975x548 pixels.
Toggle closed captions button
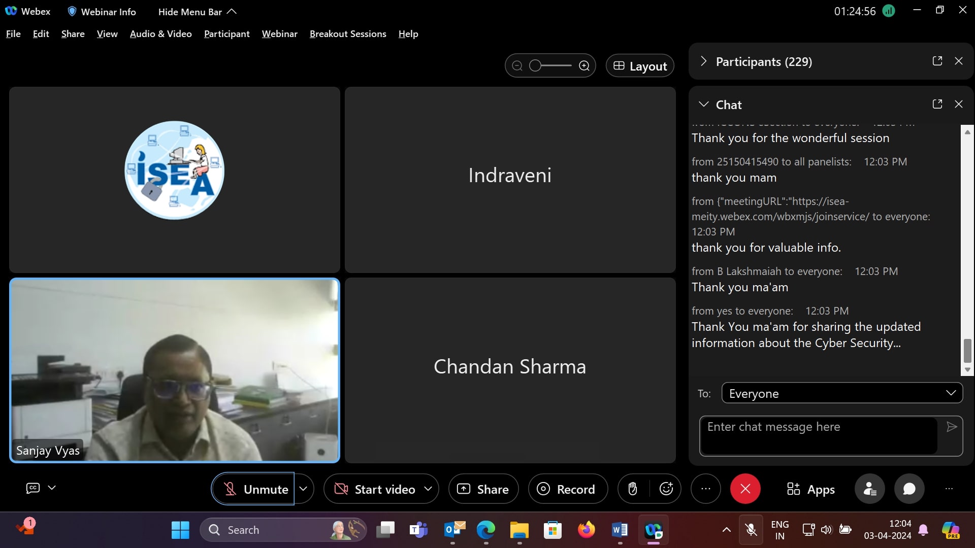pyautogui.click(x=33, y=488)
